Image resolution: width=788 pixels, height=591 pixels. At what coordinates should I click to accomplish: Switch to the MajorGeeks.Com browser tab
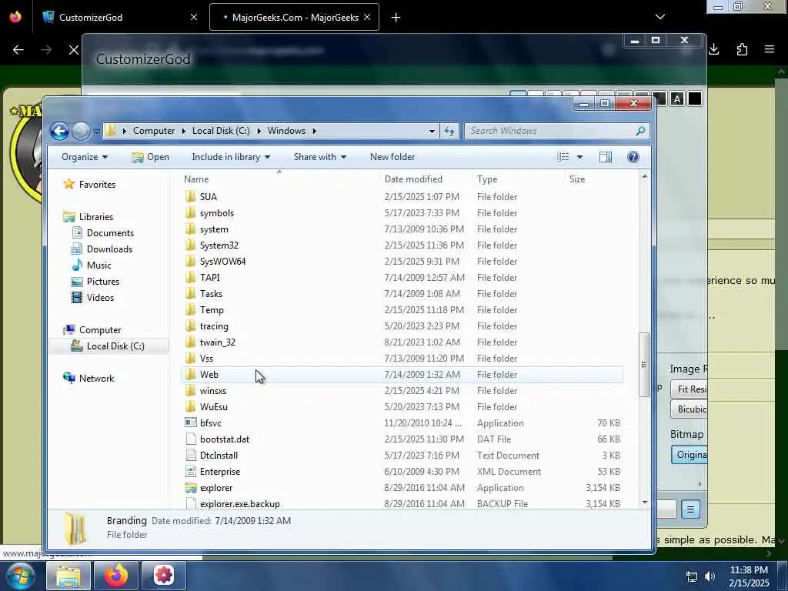(x=295, y=18)
